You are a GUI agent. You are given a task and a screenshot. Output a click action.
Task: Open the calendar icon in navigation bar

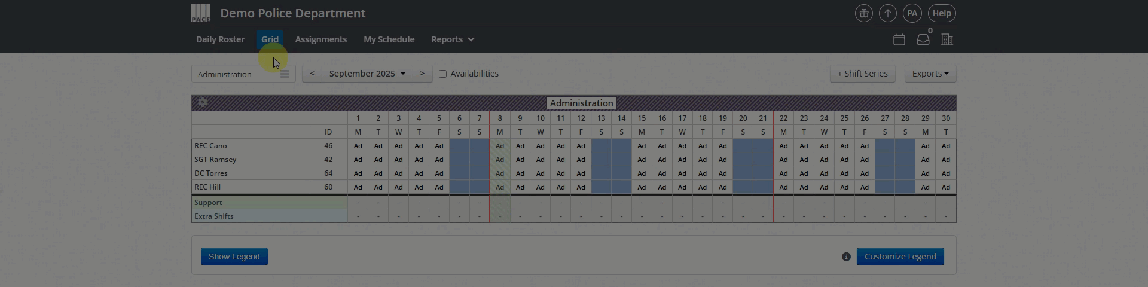point(899,39)
